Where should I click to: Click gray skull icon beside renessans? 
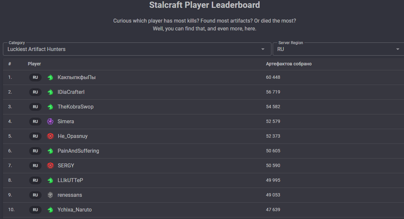pyautogui.click(x=50, y=195)
